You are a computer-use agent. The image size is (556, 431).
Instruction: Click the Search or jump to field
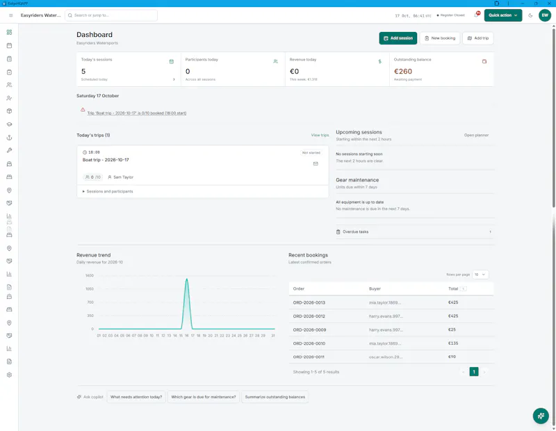pyautogui.click(x=111, y=15)
